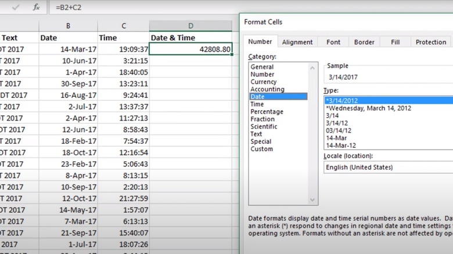Click the Category list scroll down arrow

point(314,200)
